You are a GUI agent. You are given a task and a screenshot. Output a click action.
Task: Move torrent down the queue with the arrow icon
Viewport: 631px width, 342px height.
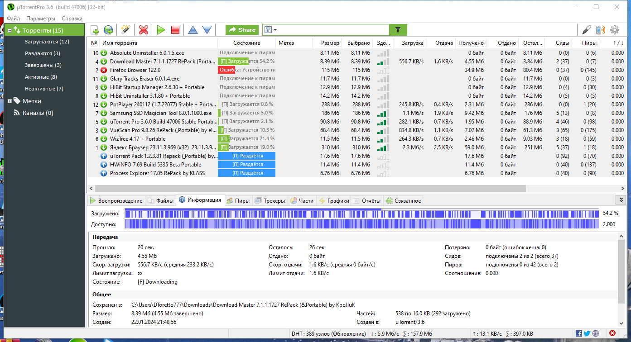[207, 30]
